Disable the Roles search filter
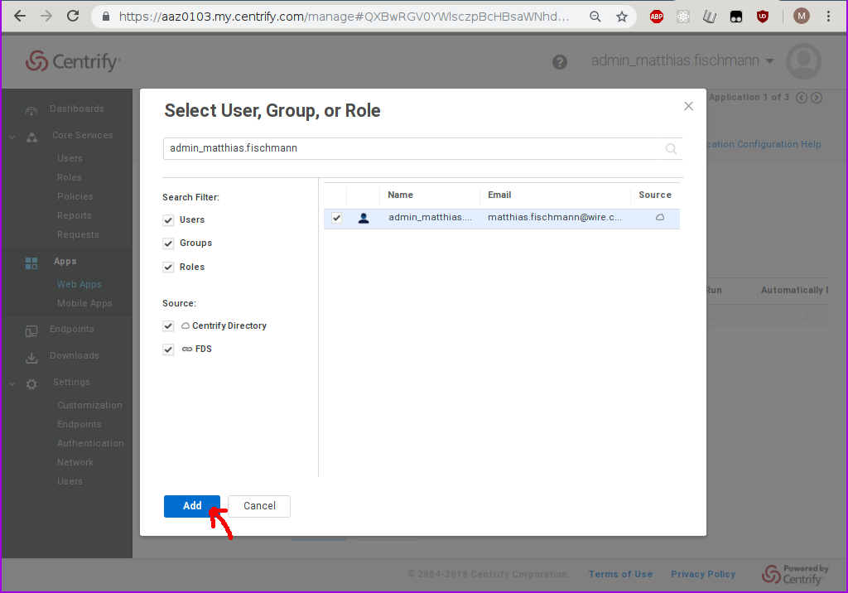848x593 pixels. coord(169,268)
